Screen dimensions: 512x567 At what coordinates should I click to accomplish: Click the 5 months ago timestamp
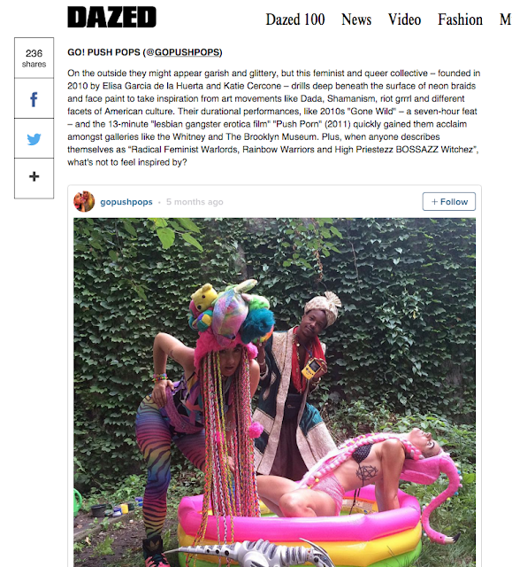click(x=195, y=202)
